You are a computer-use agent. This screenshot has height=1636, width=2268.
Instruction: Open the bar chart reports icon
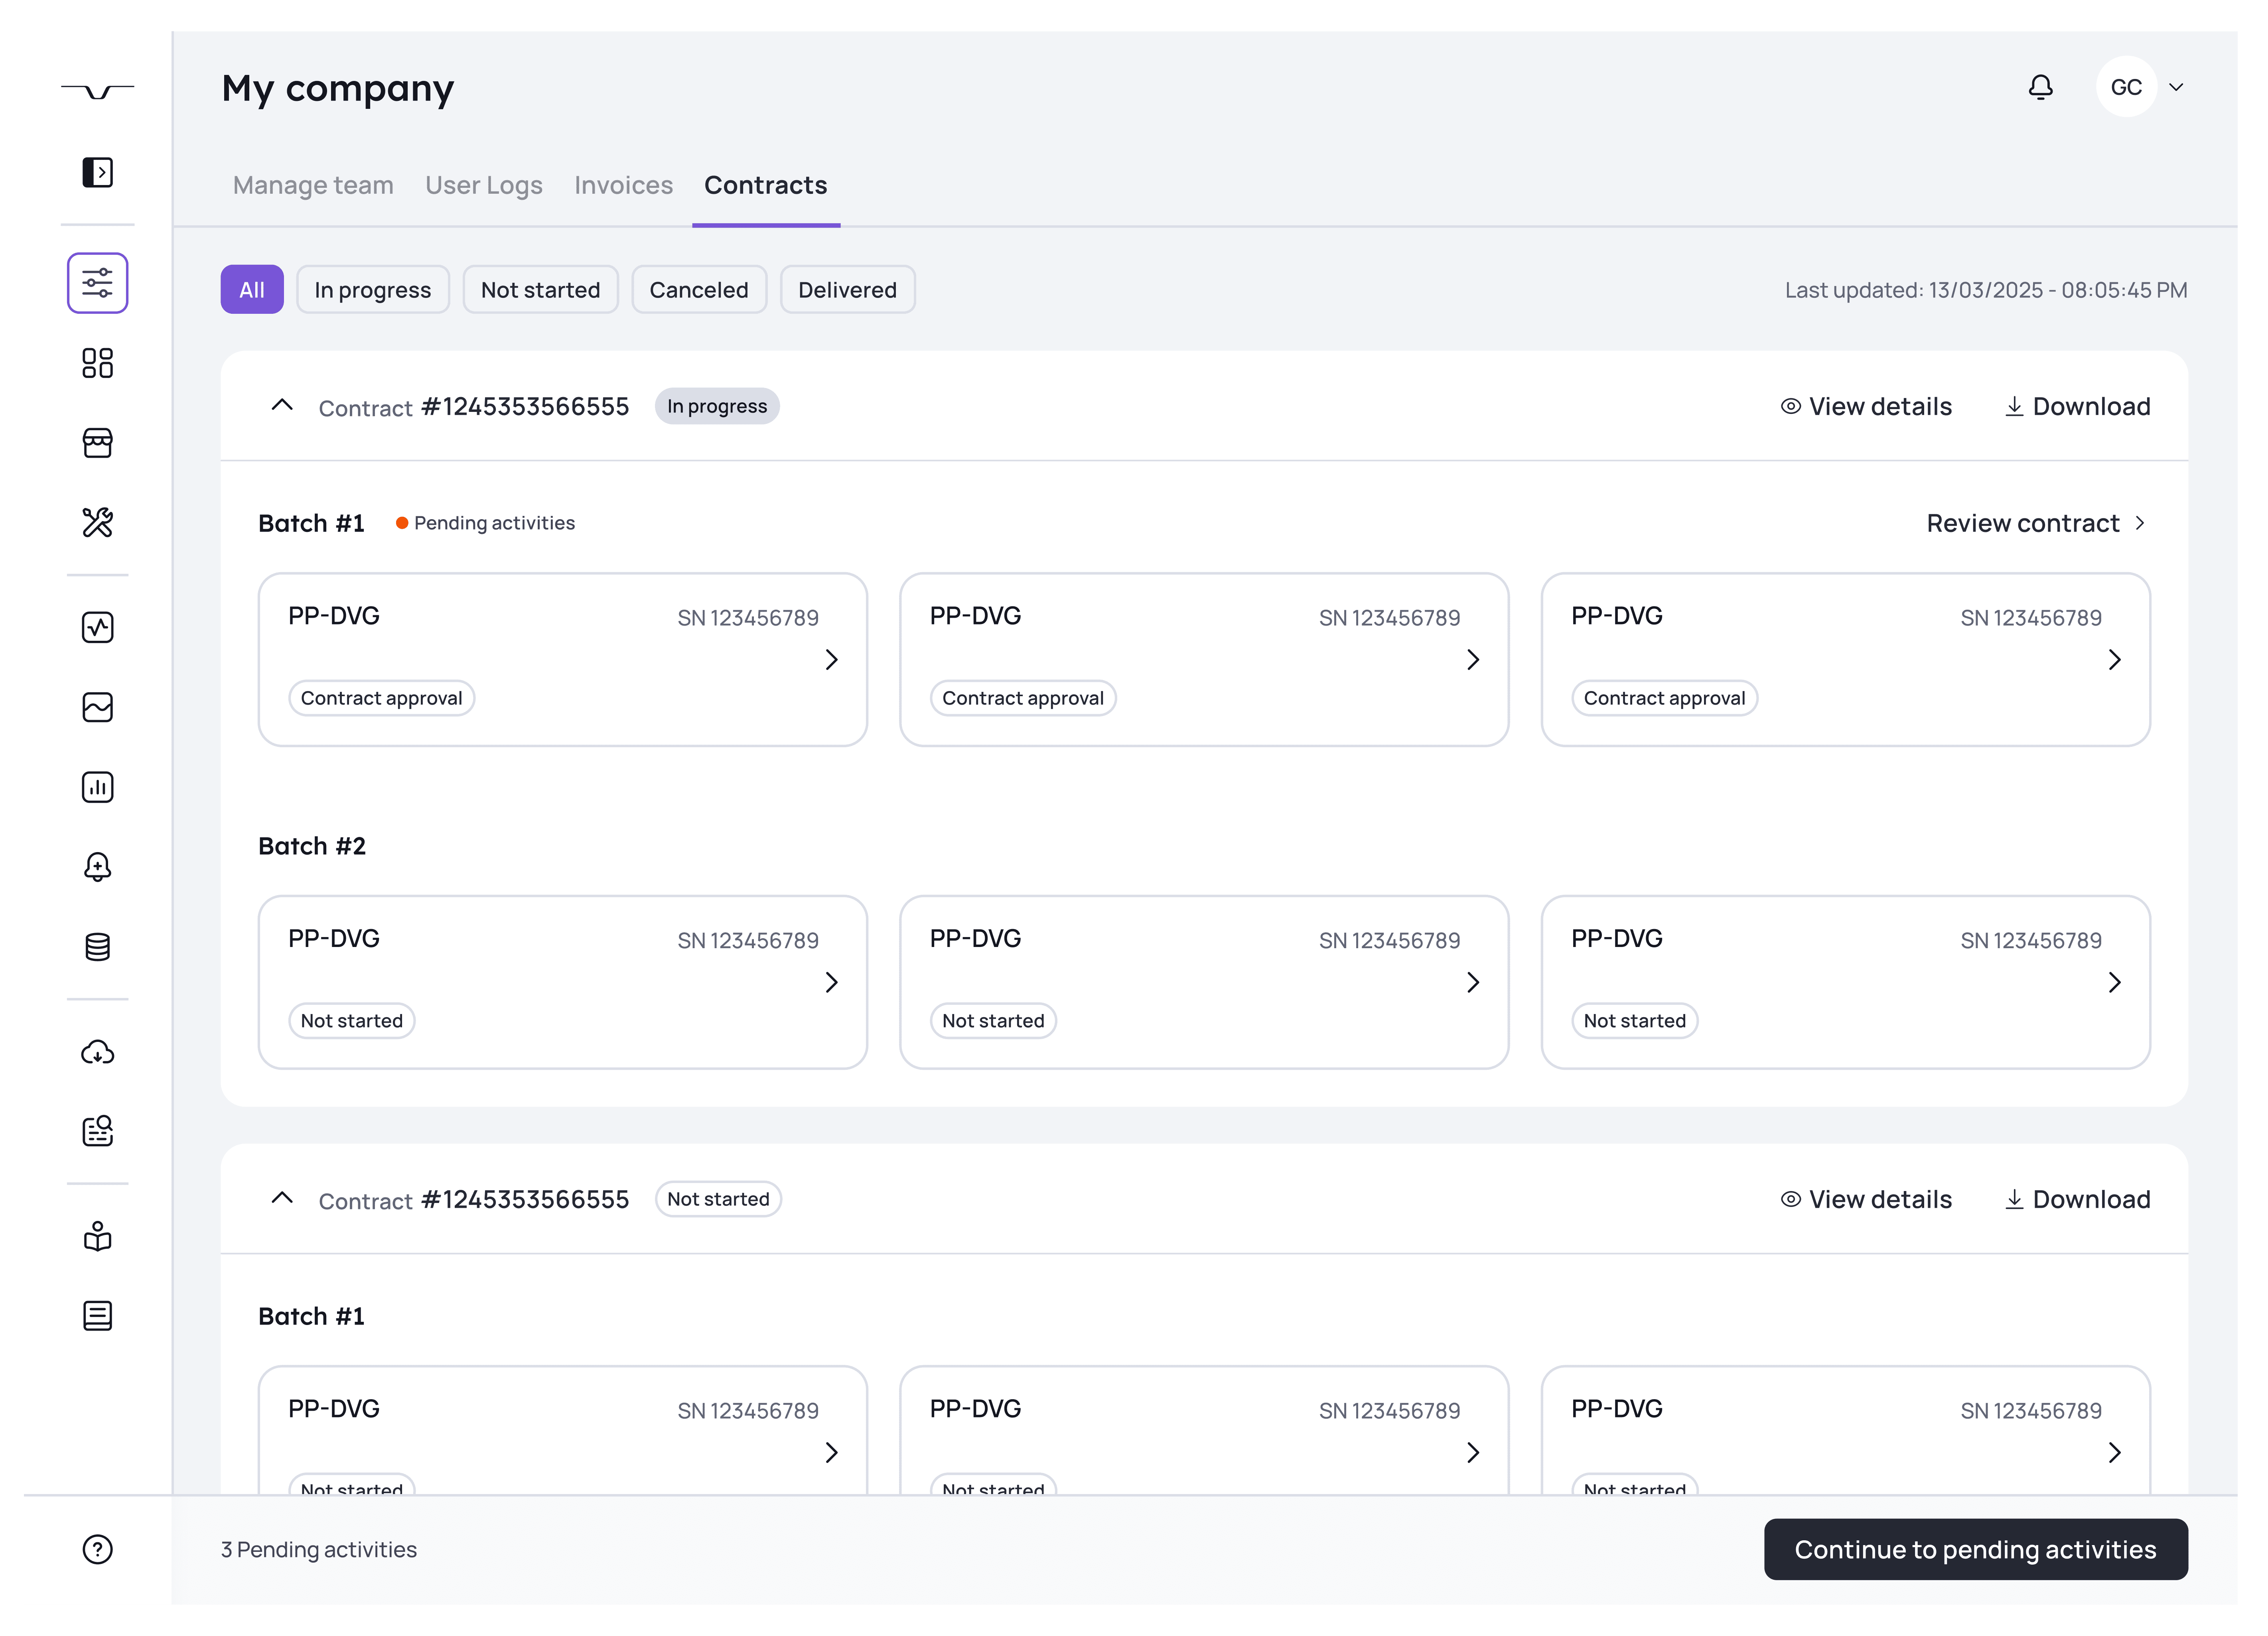pyautogui.click(x=97, y=787)
